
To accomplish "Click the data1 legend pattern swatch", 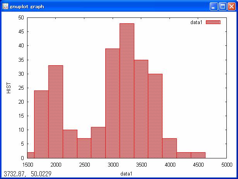I will point(213,23).
